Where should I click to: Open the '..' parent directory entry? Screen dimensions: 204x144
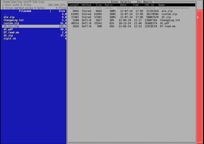pos(5,14)
